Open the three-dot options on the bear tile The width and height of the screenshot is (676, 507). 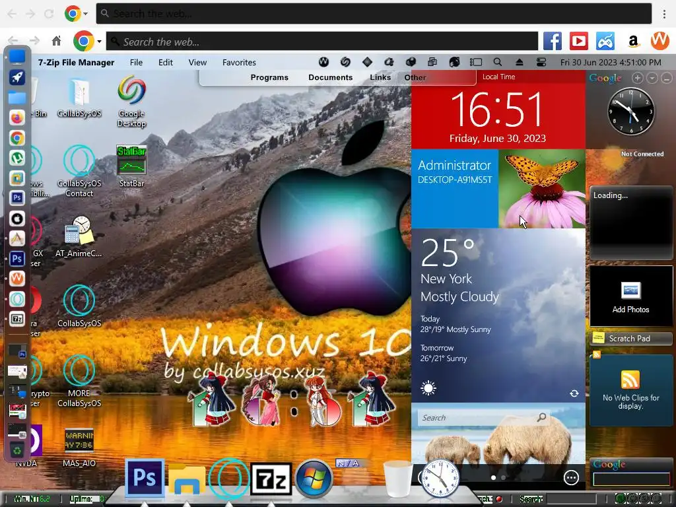tap(571, 477)
